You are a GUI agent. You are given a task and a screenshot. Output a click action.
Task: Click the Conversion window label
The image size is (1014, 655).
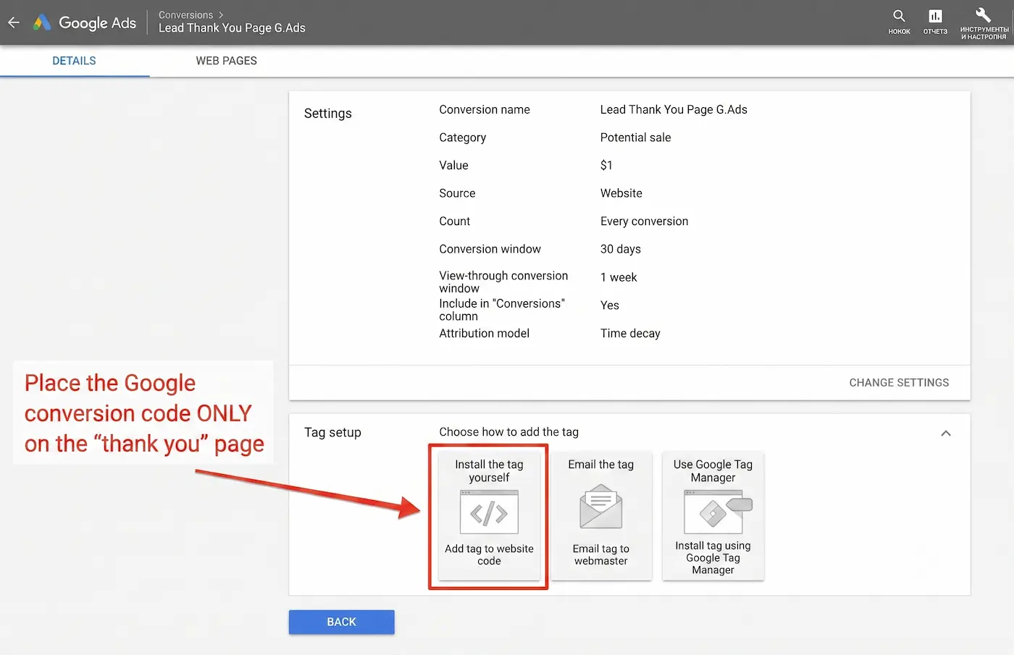pyautogui.click(x=490, y=249)
